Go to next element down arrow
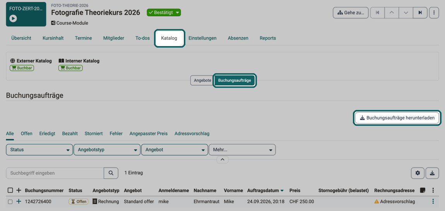Image resolution: width=445 pixels, height=211 pixels. tap(406, 13)
